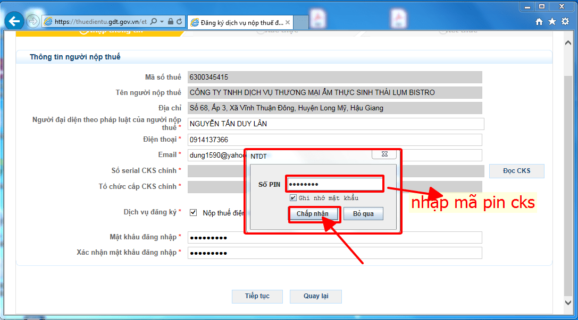Toggle the Ghi nhớ mật khẩu checkbox
578x320 pixels.
tap(293, 198)
